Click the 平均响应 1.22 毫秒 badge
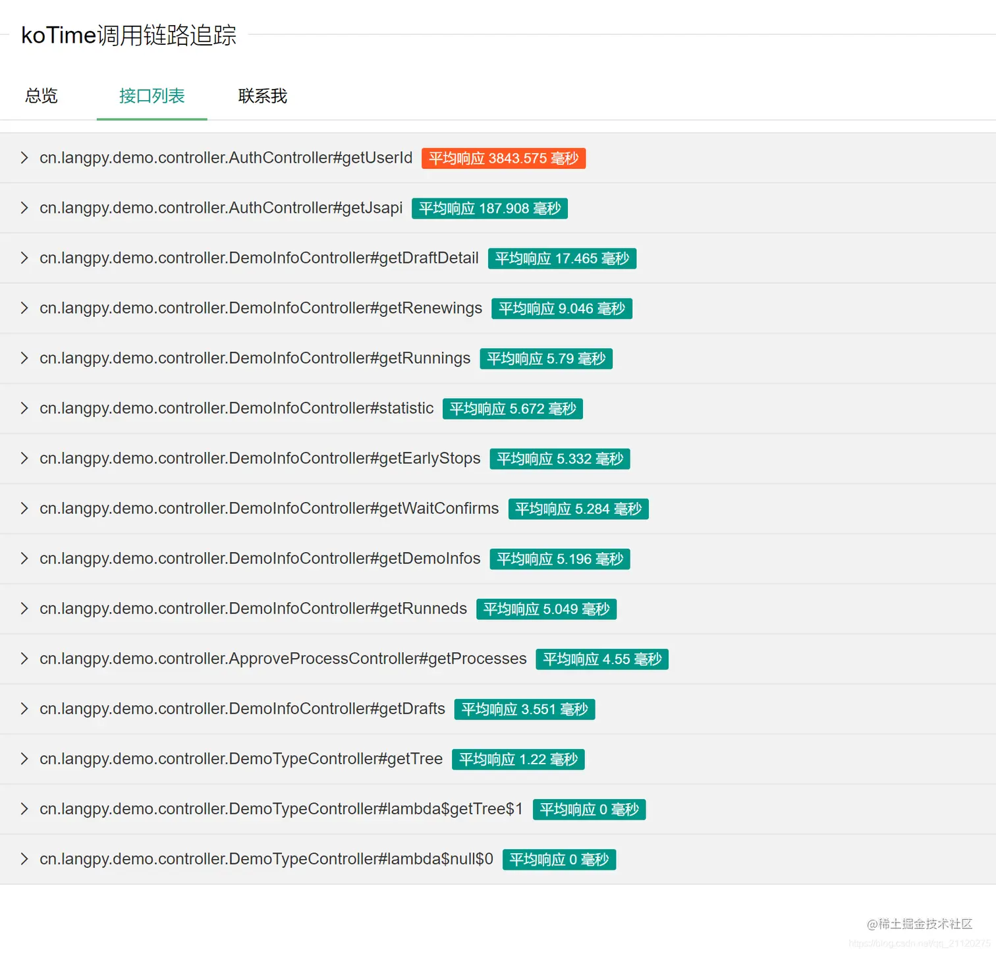This screenshot has height=954, width=996. click(518, 759)
